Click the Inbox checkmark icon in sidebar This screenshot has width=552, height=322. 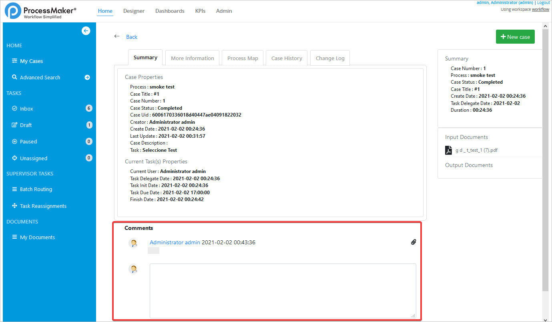click(15, 109)
